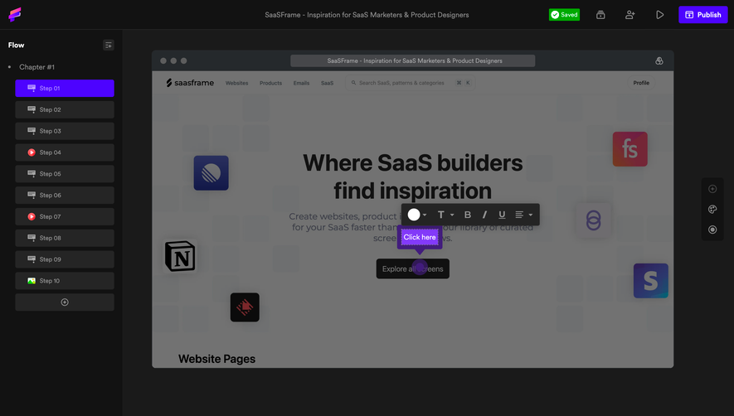Toggle italic formatting
734x416 pixels.
pos(484,215)
